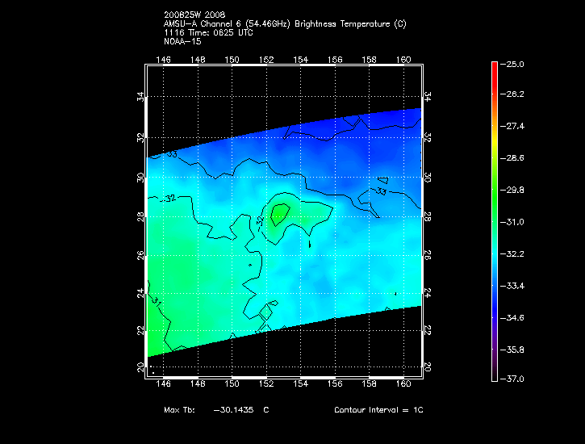Click the 200825W 2008 storm identifier
Screen dimensions: 585x444
coord(193,15)
